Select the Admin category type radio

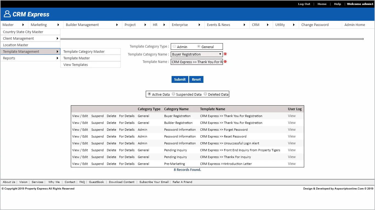click(174, 46)
